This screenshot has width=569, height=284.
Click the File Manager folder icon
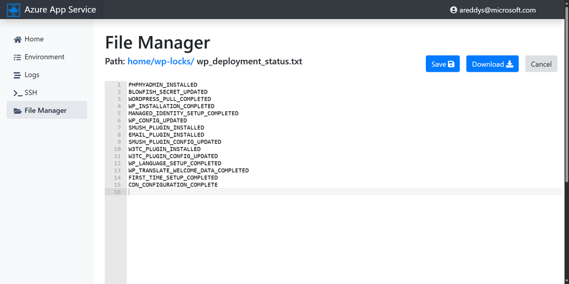click(x=18, y=111)
